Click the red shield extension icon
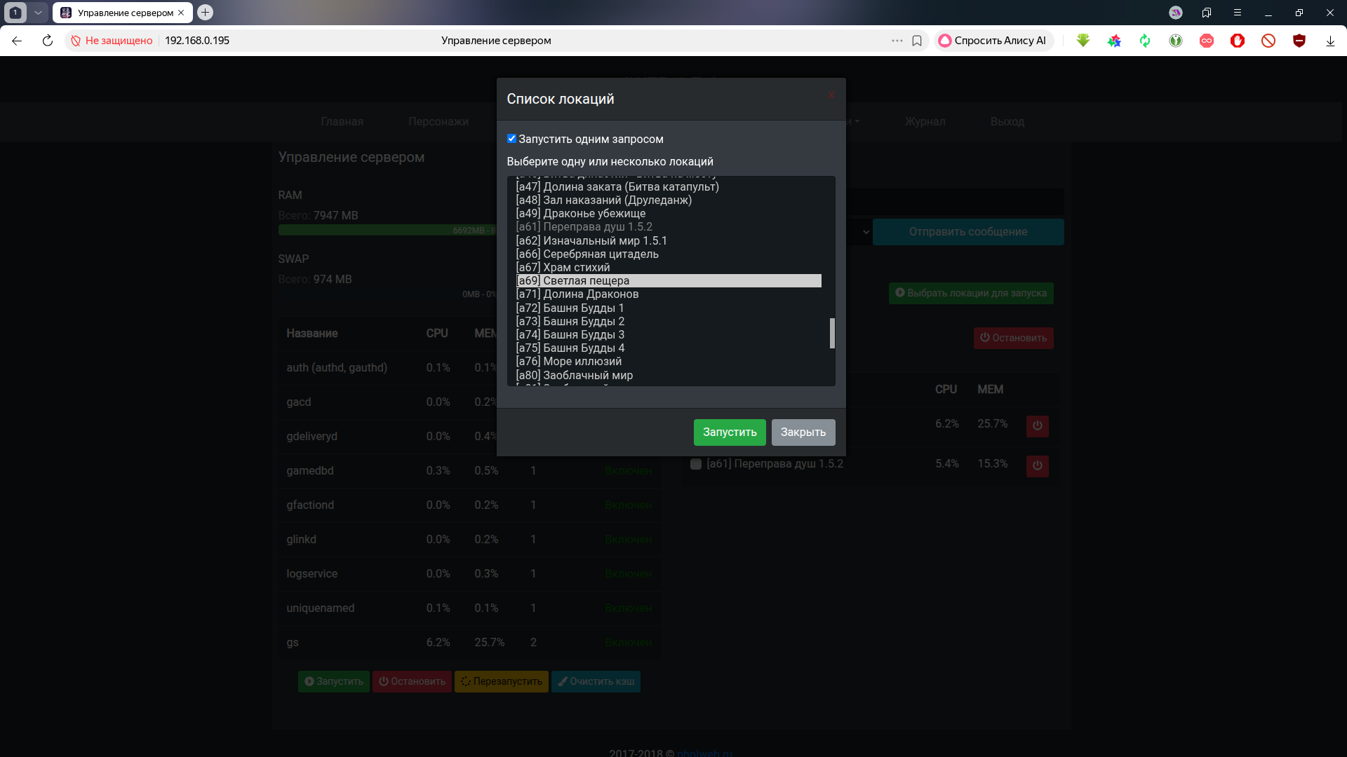This screenshot has width=1347, height=757. (x=1299, y=41)
